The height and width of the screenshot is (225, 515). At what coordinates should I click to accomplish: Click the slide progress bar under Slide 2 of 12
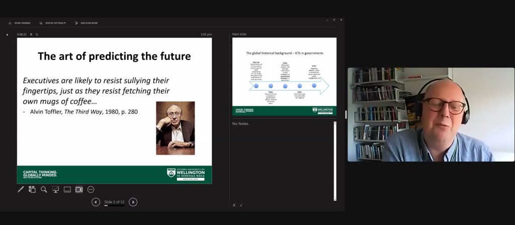114,206
